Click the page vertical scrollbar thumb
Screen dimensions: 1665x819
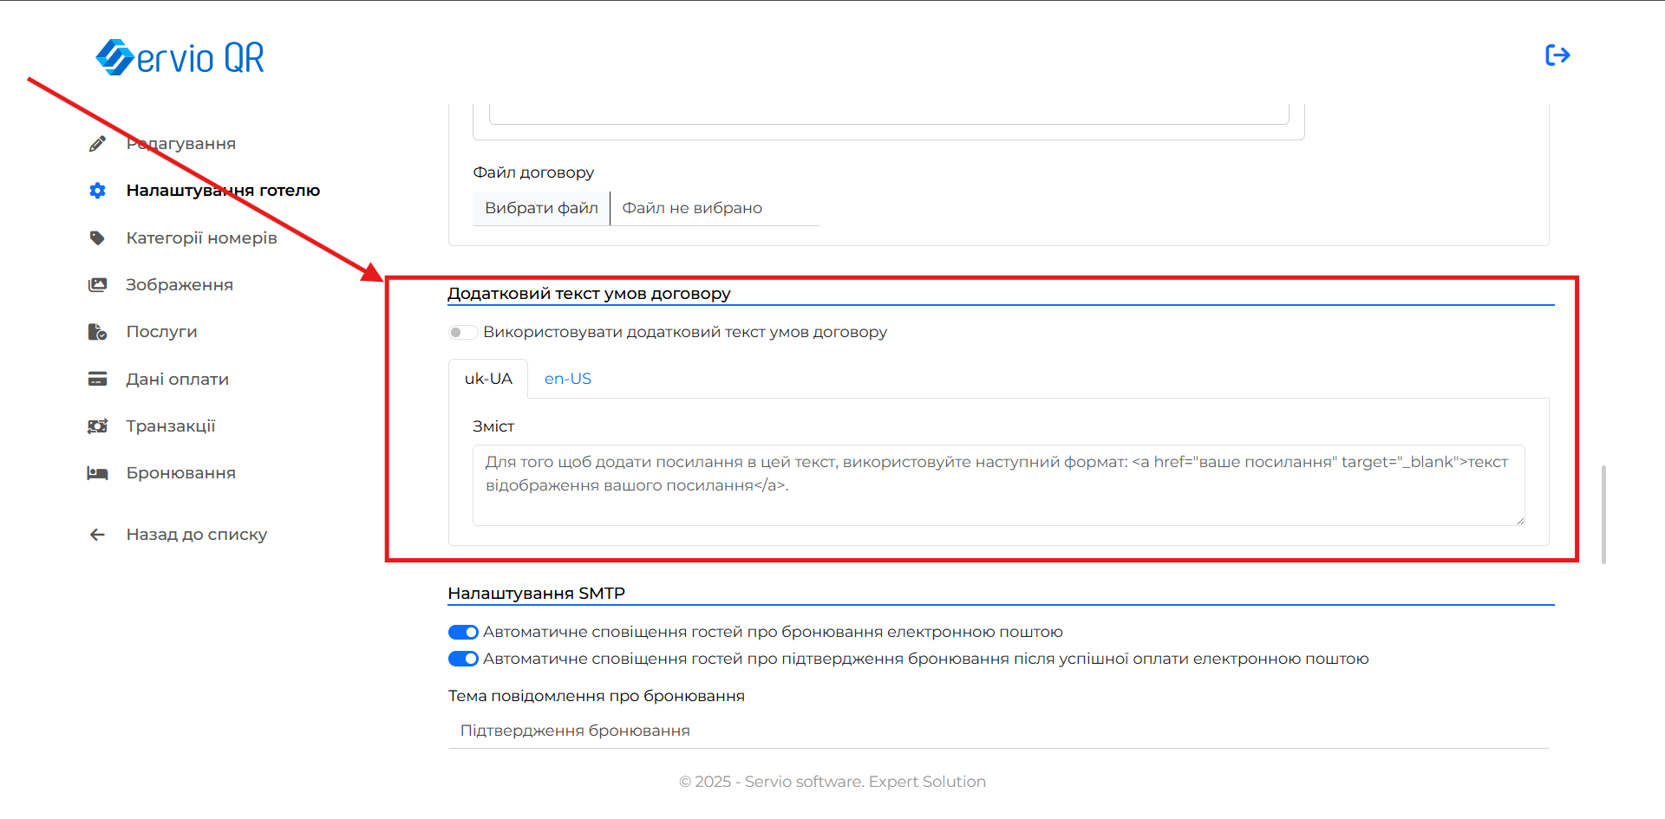click(1603, 515)
